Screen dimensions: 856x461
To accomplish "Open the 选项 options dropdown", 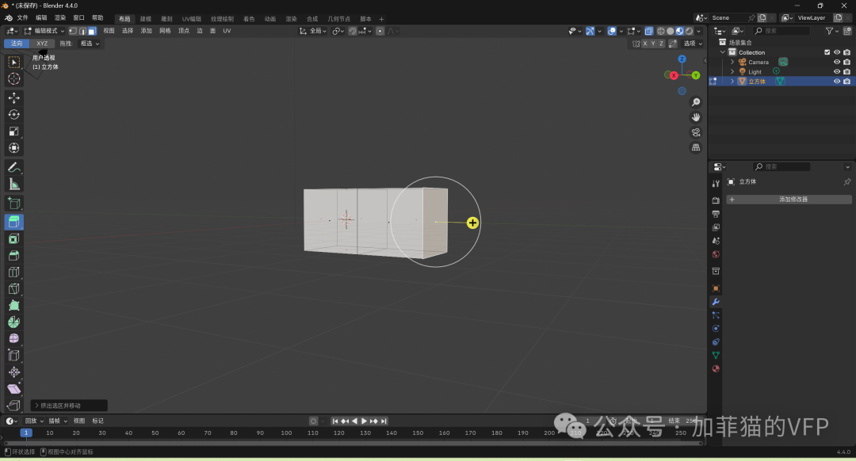I will tap(692, 44).
